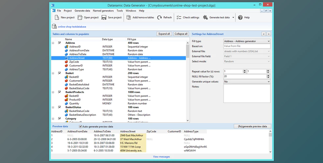Screen dimensions: 323x163
Task: Increase the first Repeat value spinner
Action: click(245, 70)
